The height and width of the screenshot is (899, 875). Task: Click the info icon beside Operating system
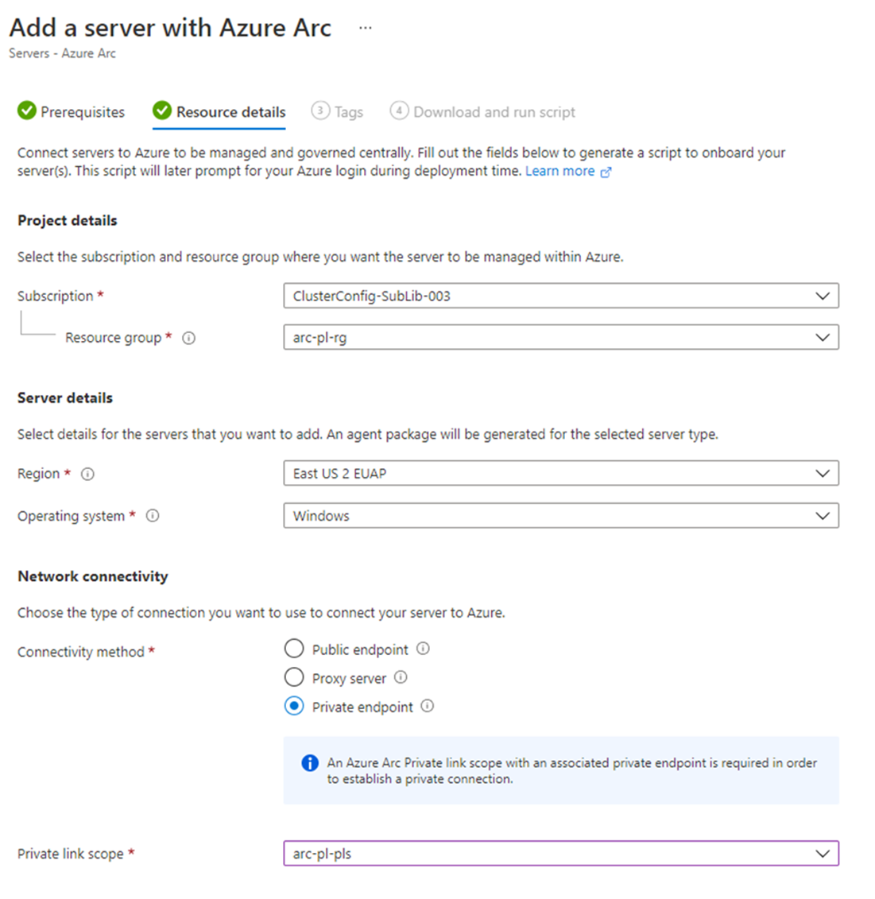[x=153, y=516]
